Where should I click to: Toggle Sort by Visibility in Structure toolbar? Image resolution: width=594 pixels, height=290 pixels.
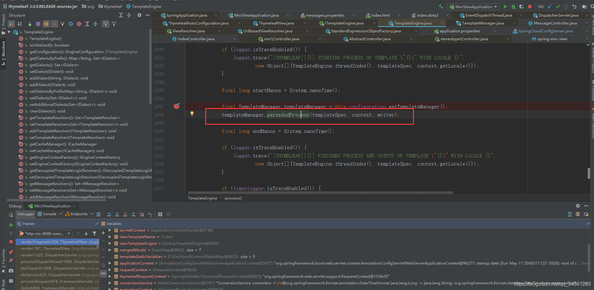click(x=11, y=24)
